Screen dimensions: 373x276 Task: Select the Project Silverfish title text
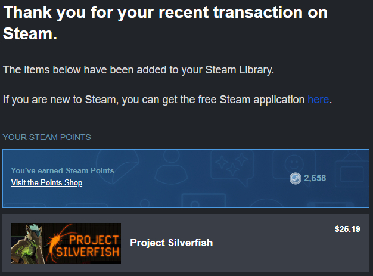coord(171,243)
